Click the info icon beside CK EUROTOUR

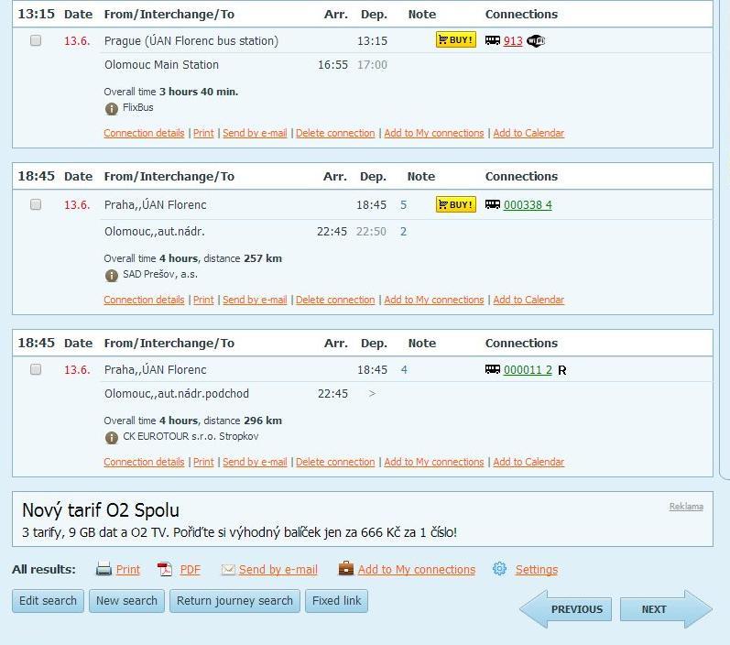pyautogui.click(x=112, y=437)
